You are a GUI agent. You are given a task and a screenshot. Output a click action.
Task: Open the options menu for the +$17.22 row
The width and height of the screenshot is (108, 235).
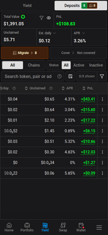tap(102, 120)
